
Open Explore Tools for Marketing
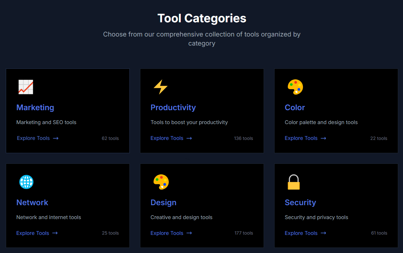pos(33,138)
